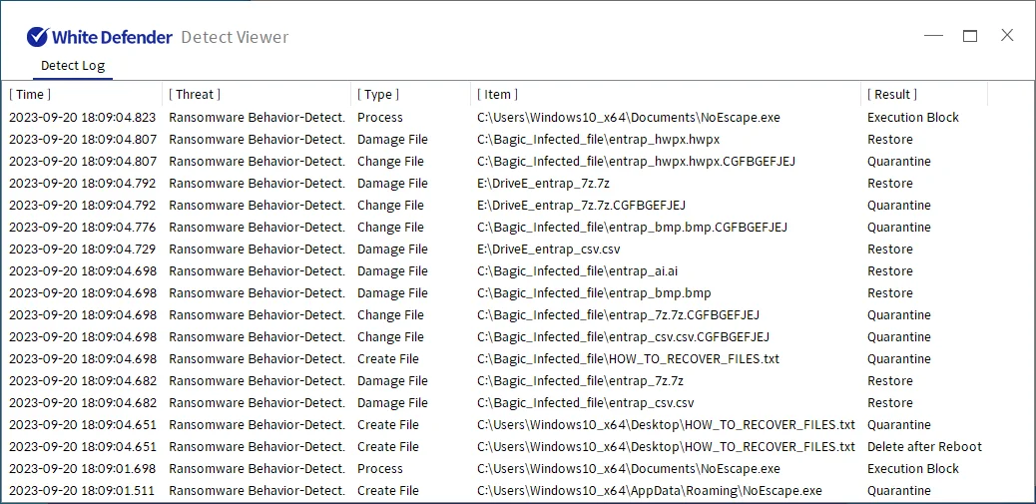Viewport: 1036px width, 504px height.
Task: Switch to the Detect Log tab
Action: coord(73,66)
